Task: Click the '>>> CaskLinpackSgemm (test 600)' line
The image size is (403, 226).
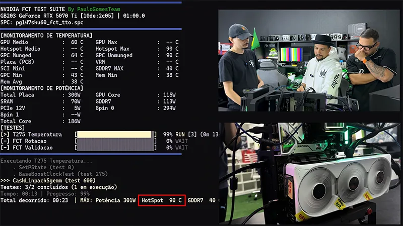Action: click(x=48, y=181)
